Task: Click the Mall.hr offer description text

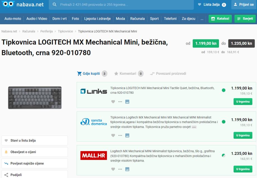Action: click(162, 156)
